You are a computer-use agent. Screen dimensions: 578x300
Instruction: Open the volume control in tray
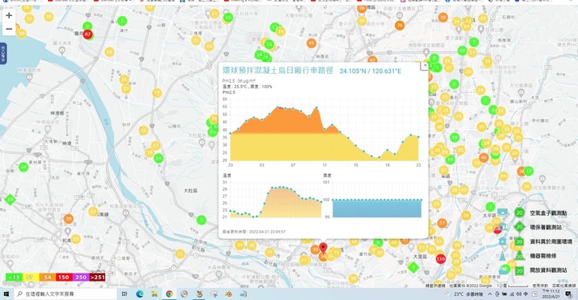coord(519,294)
